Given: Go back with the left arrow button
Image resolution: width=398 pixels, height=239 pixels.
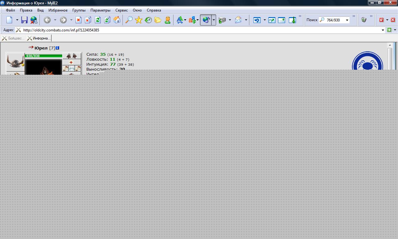Looking at the screenshot, I should [x=47, y=20].
